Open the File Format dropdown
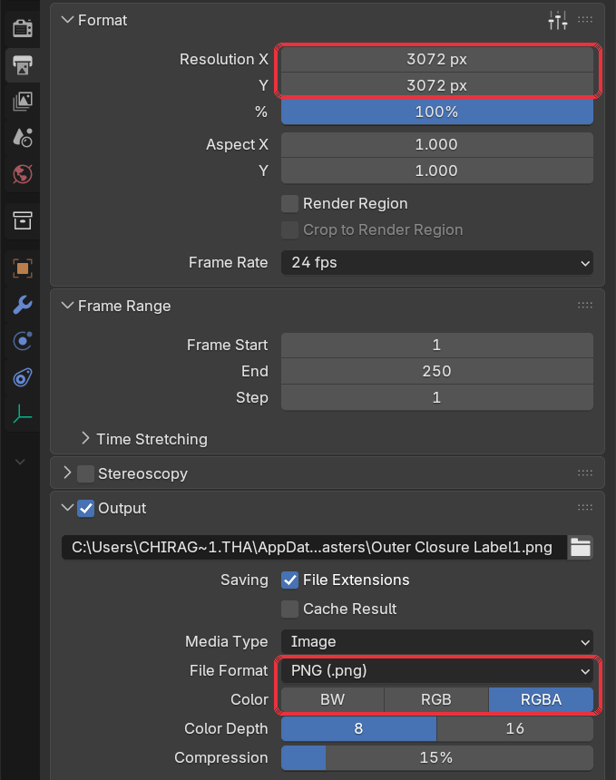Viewport: 616px width, 780px height. coord(437,670)
